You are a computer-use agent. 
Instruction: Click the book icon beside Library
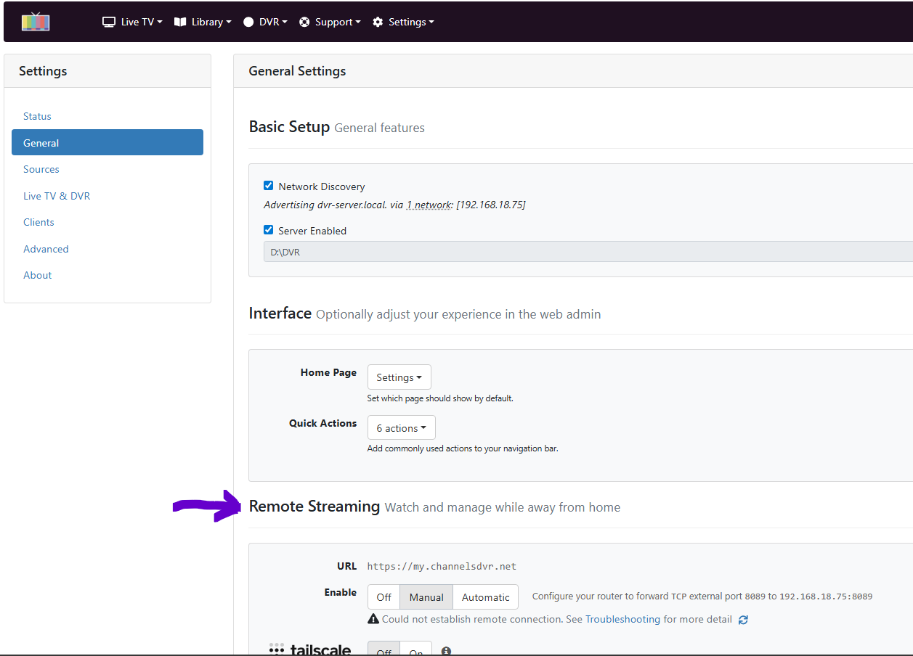point(180,22)
